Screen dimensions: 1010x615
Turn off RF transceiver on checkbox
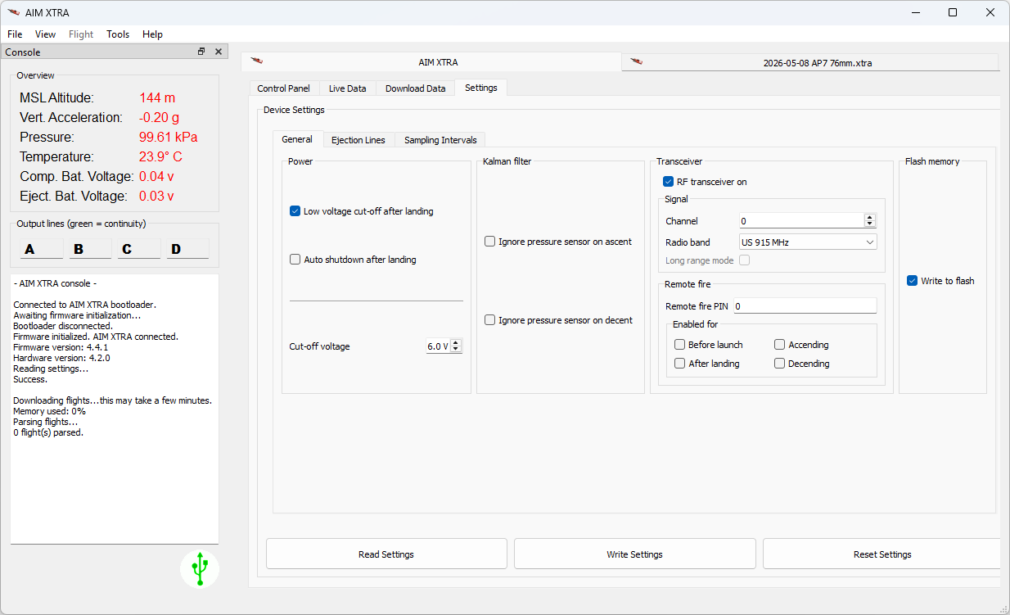(x=668, y=182)
